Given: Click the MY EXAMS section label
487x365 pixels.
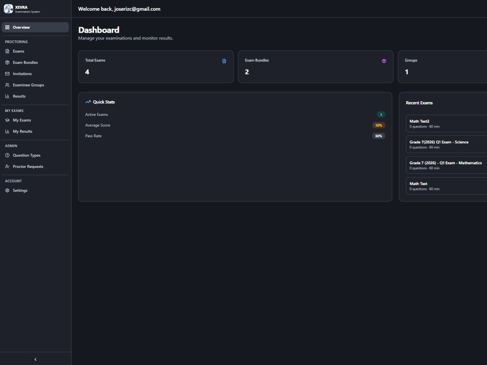Looking at the screenshot, I should pyautogui.click(x=14, y=110).
